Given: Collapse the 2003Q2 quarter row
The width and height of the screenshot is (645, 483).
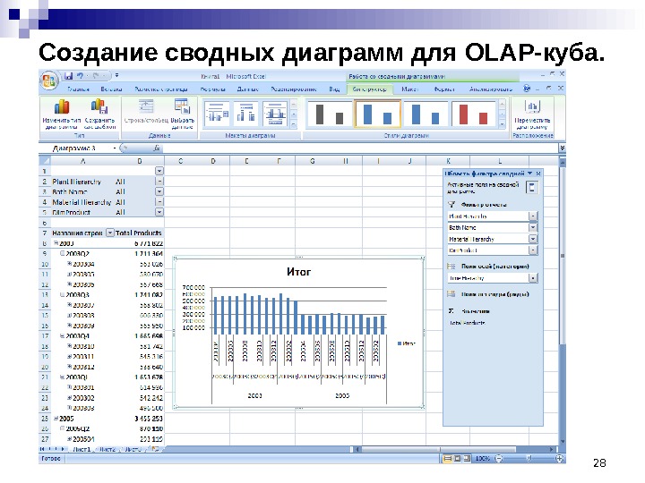Looking at the screenshot, I should pyautogui.click(x=63, y=253).
